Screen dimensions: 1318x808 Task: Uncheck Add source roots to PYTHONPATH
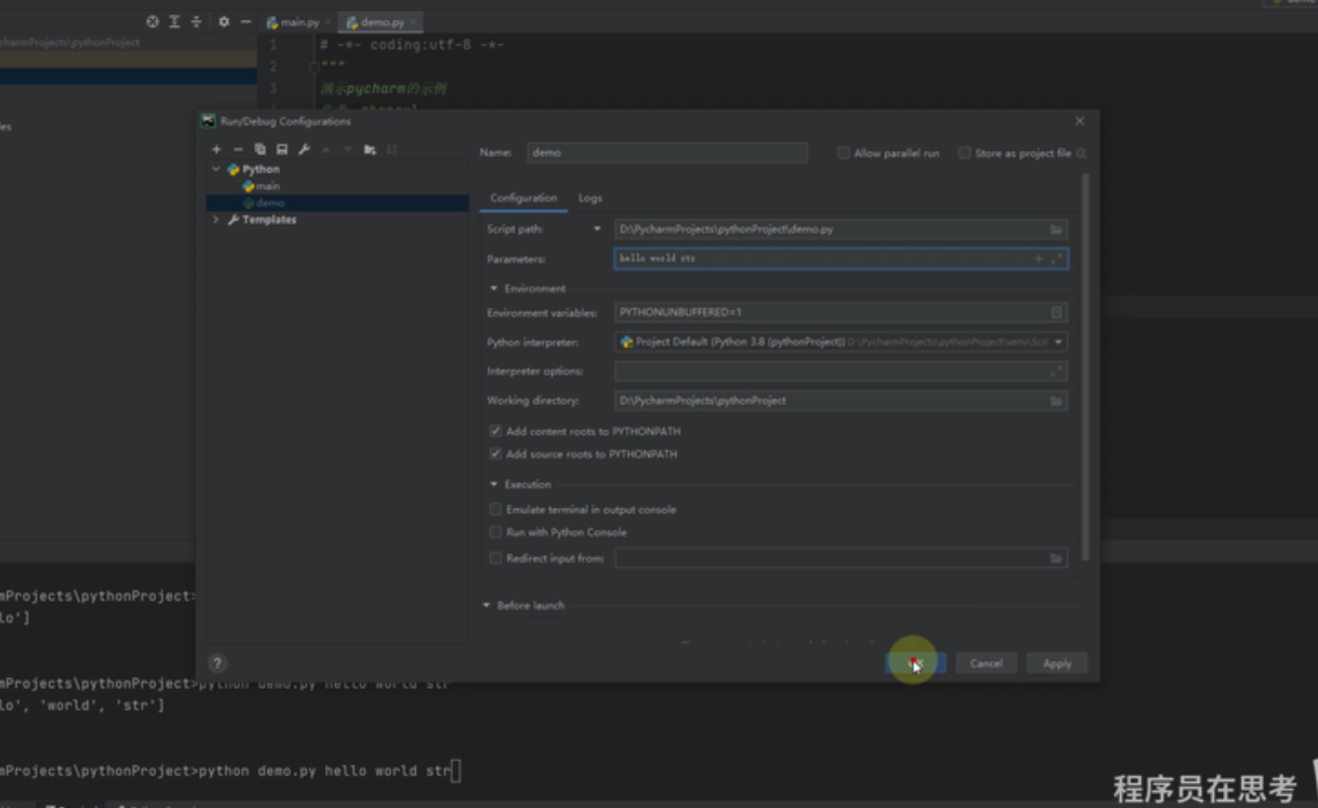pos(495,454)
